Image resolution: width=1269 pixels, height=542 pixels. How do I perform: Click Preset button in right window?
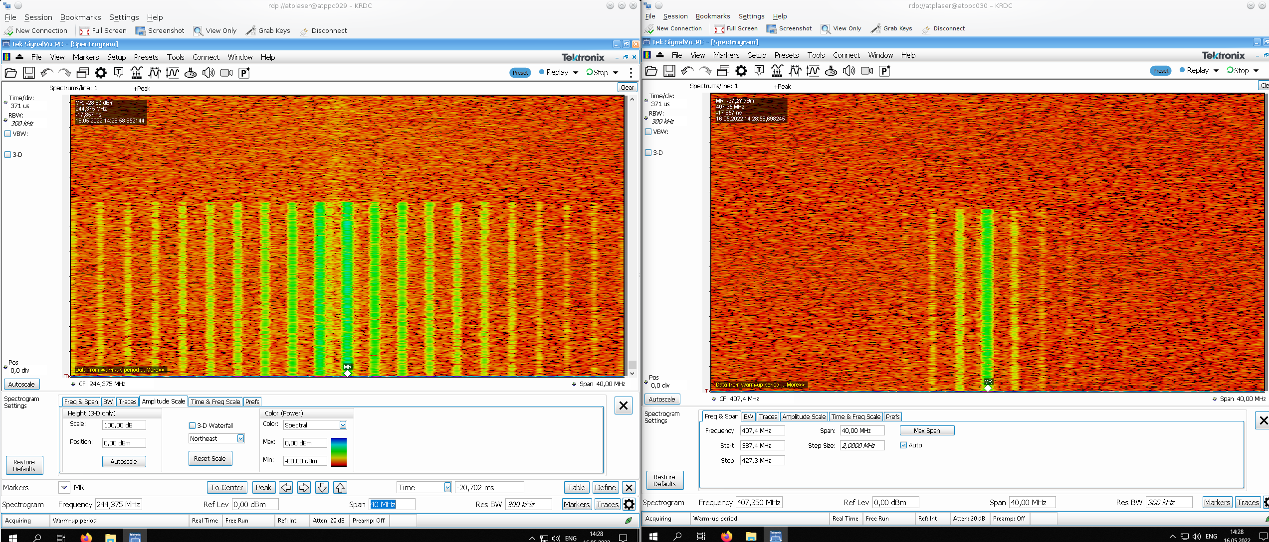click(1161, 71)
